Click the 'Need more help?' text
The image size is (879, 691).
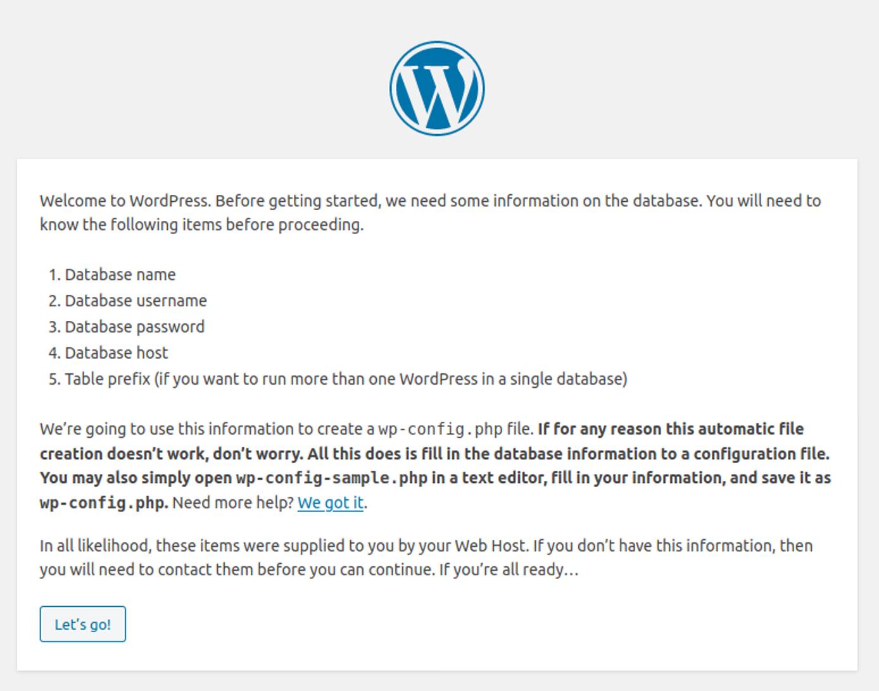232,502
